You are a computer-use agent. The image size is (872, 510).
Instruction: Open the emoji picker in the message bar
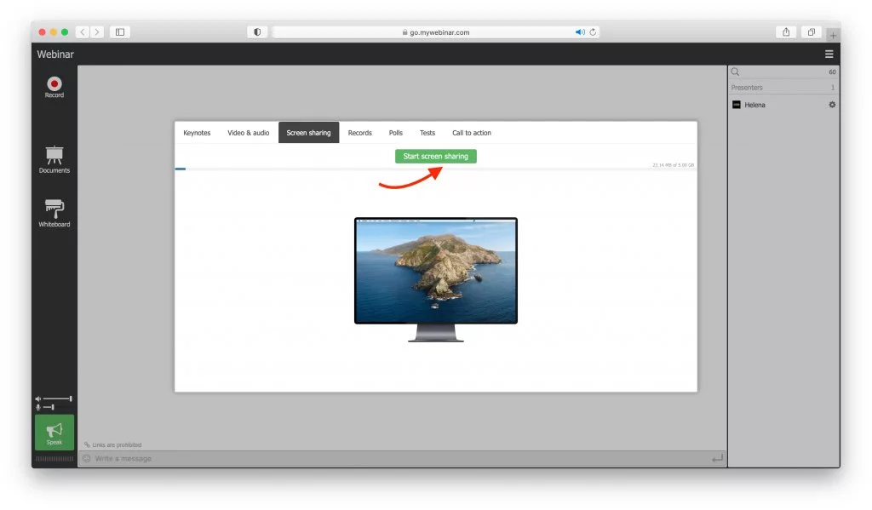tap(86, 458)
